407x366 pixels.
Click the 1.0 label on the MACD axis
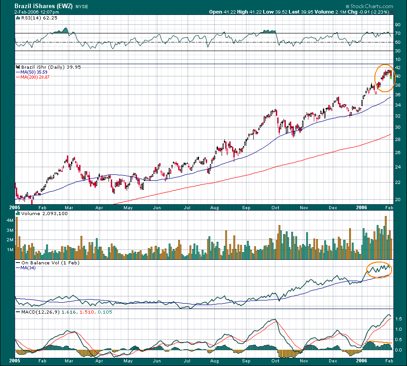coord(399,329)
